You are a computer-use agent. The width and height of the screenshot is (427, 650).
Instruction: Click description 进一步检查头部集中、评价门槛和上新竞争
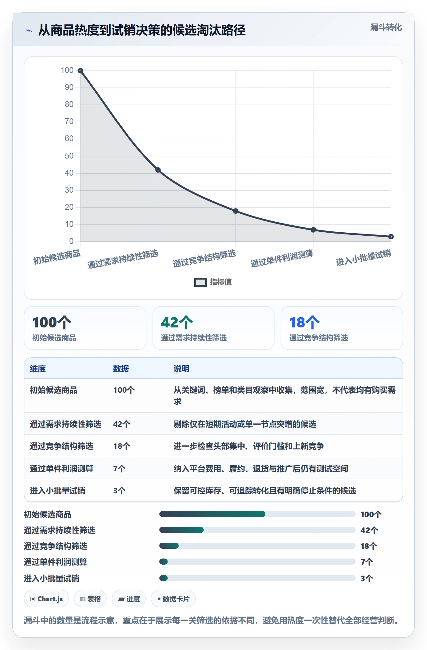249,446
